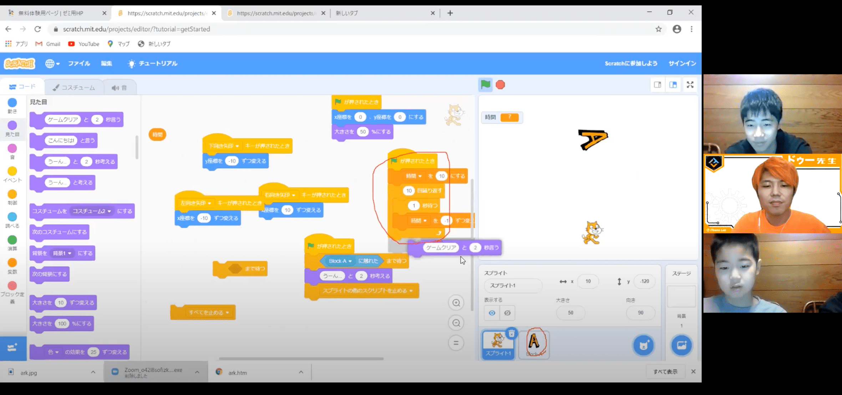Select the 演算 block category
The image size is (842, 395).
click(x=12, y=243)
